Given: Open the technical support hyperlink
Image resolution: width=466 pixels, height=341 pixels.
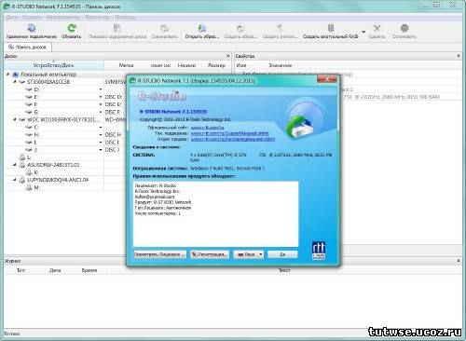Looking at the screenshot, I should tap(229, 133).
